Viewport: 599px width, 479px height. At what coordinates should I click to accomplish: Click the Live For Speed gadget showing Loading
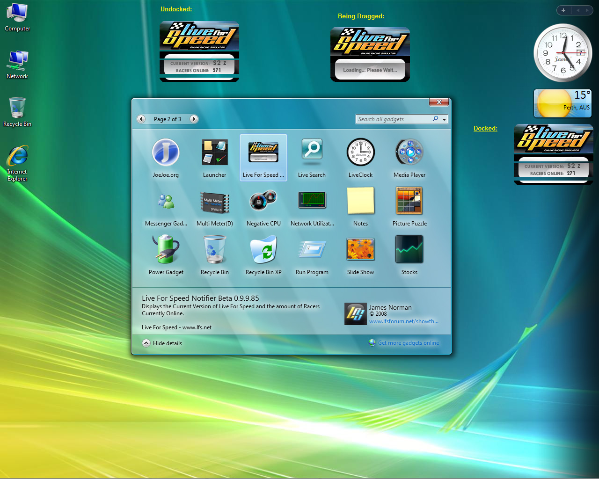click(370, 54)
